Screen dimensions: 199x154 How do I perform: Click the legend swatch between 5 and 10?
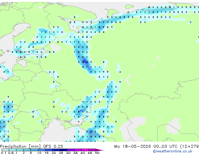[34, 150]
